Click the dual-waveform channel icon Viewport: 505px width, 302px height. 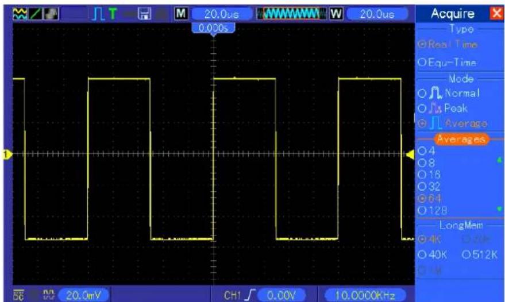[x=20, y=14]
